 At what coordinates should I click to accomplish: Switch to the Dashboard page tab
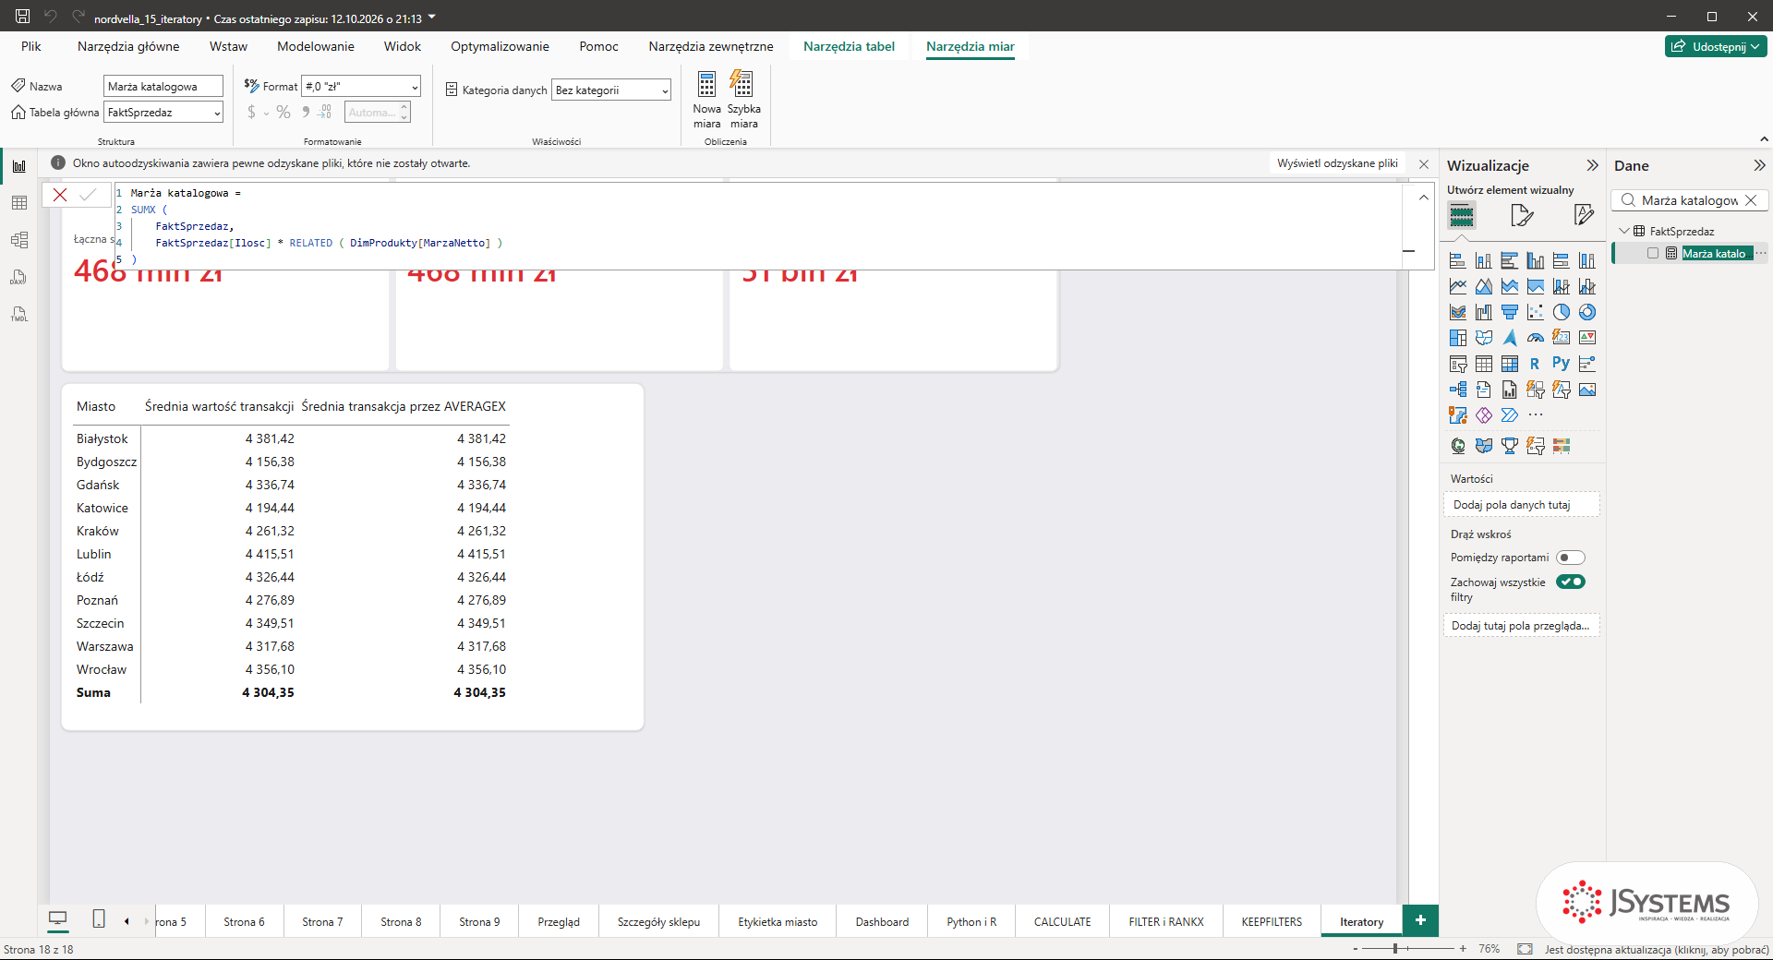coord(882,921)
